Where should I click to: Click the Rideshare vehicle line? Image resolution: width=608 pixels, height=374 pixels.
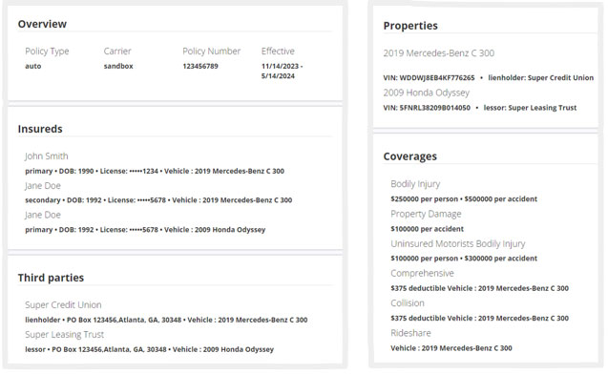[451, 348]
